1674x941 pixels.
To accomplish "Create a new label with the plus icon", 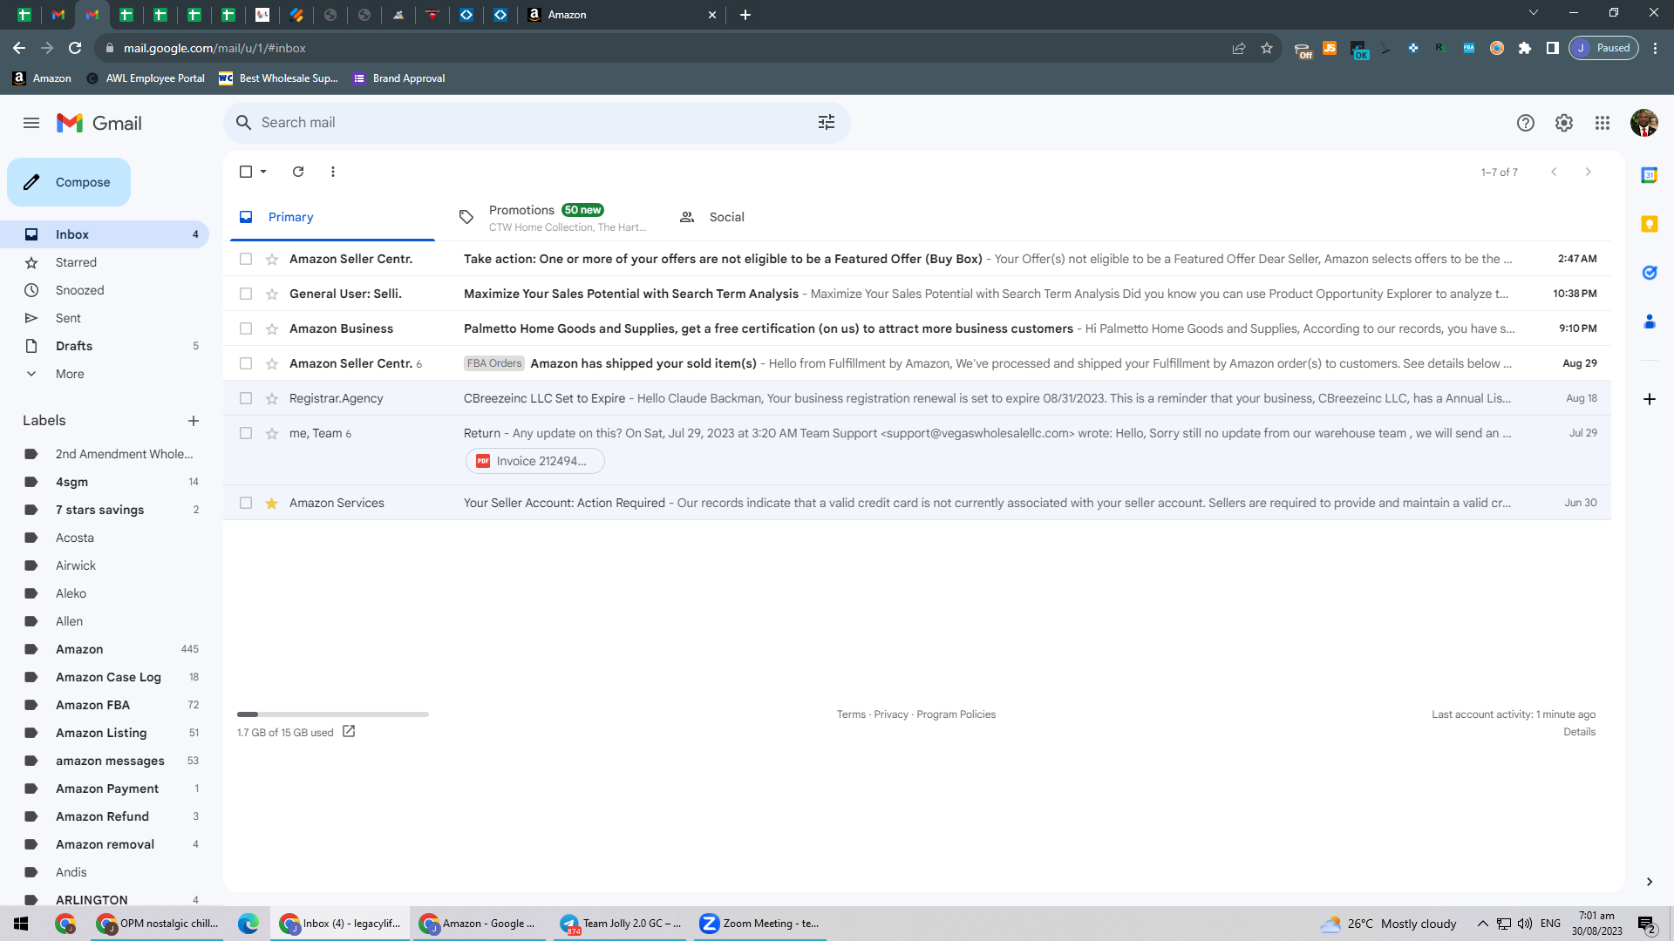I will click(194, 421).
